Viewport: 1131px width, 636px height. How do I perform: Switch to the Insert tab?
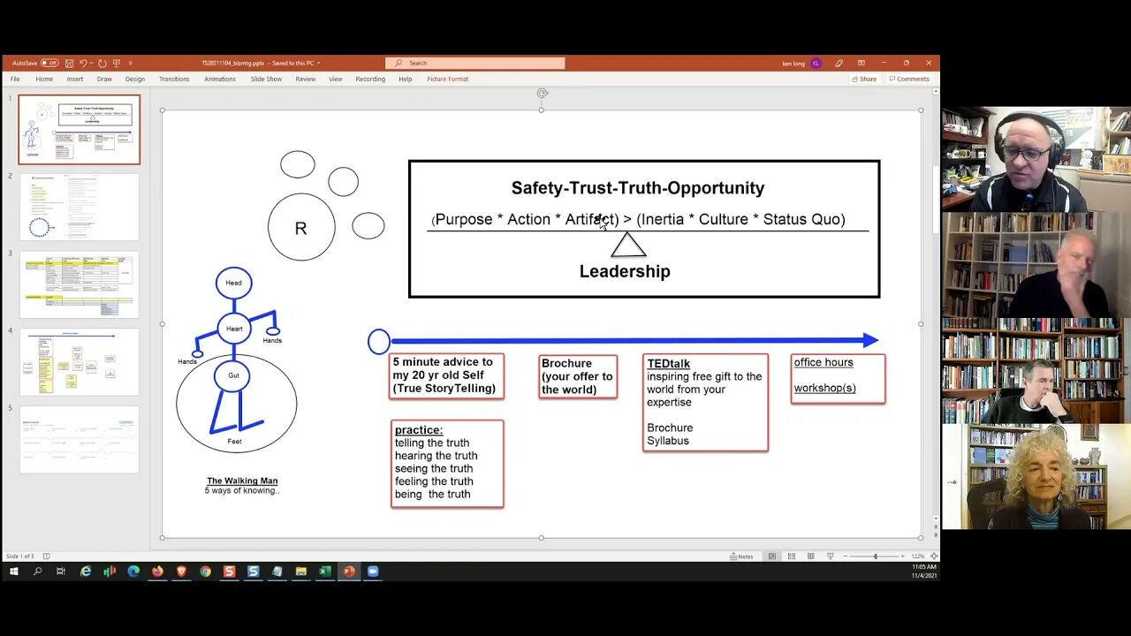point(75,79)
